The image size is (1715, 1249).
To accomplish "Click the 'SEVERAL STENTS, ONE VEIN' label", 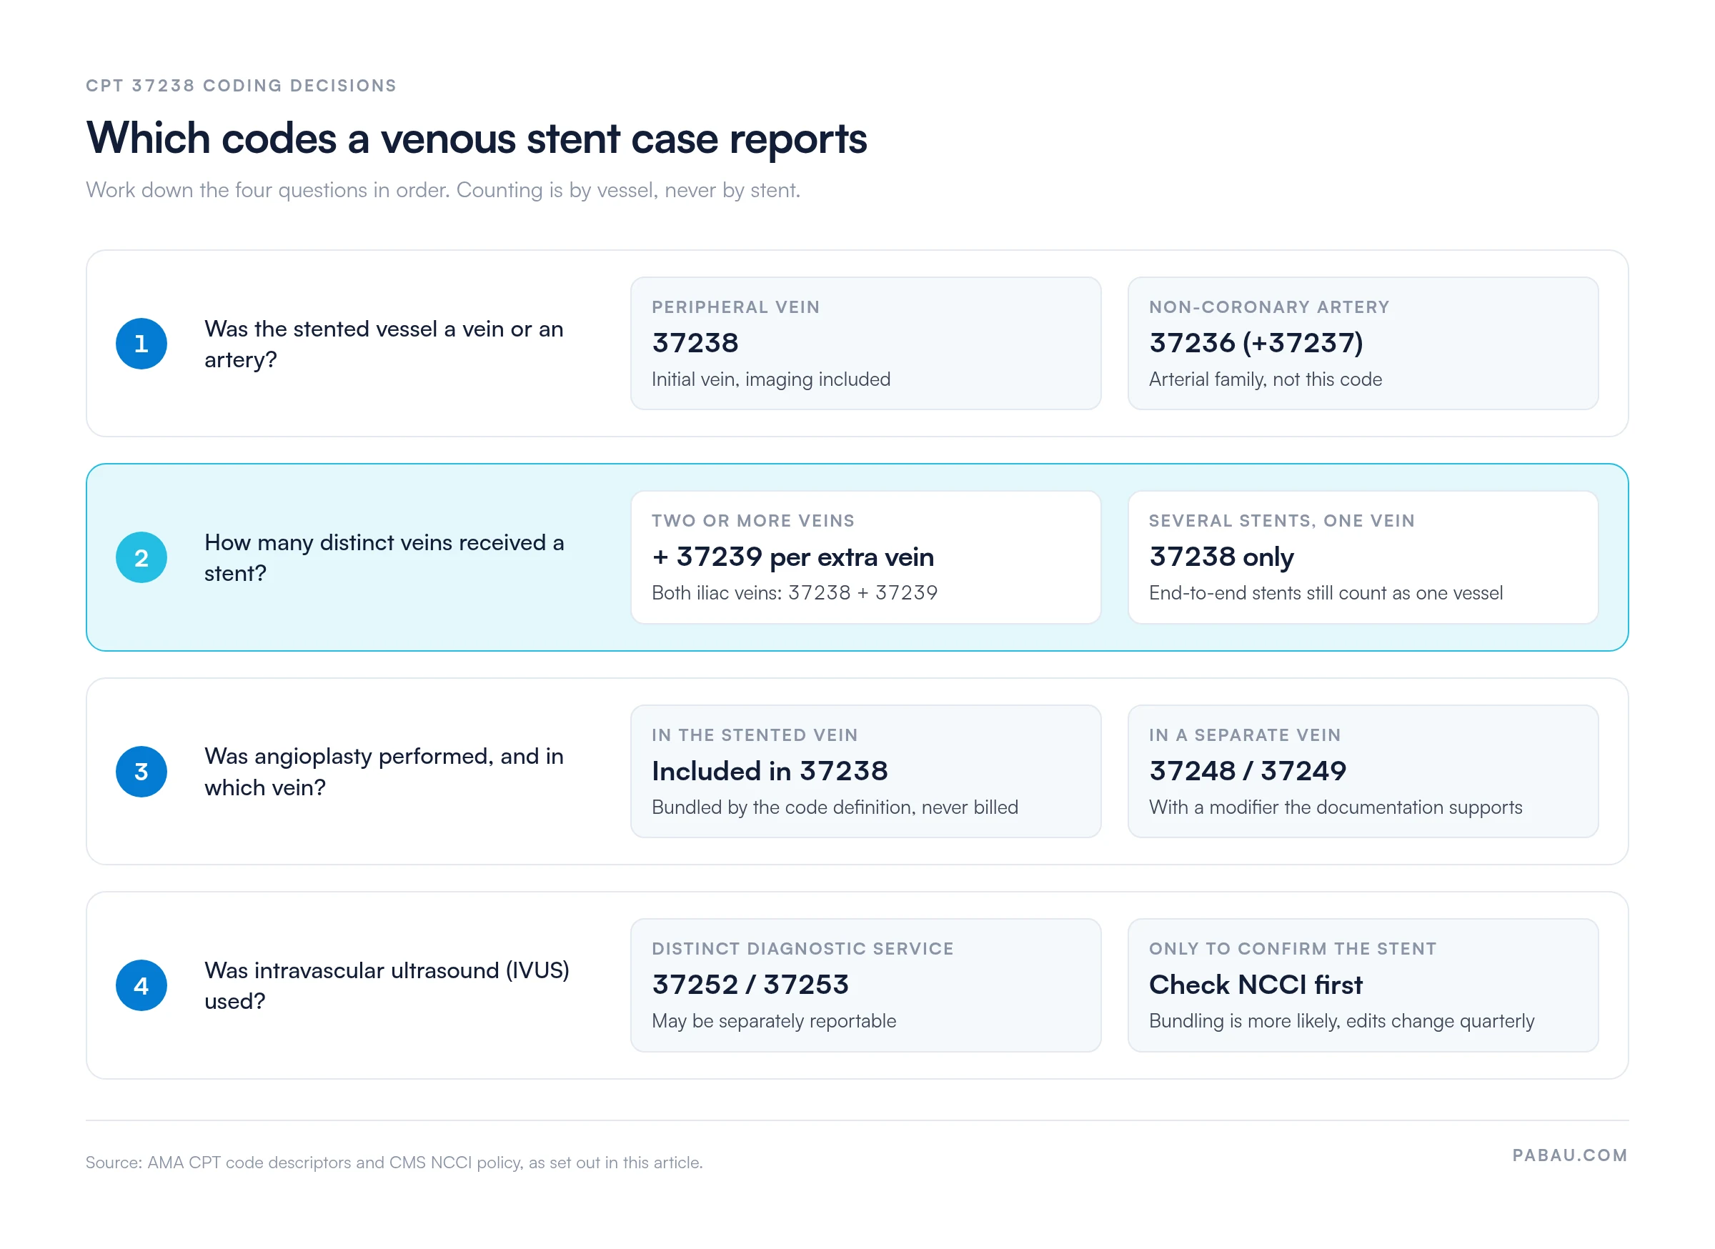I will pos(1282,521).
